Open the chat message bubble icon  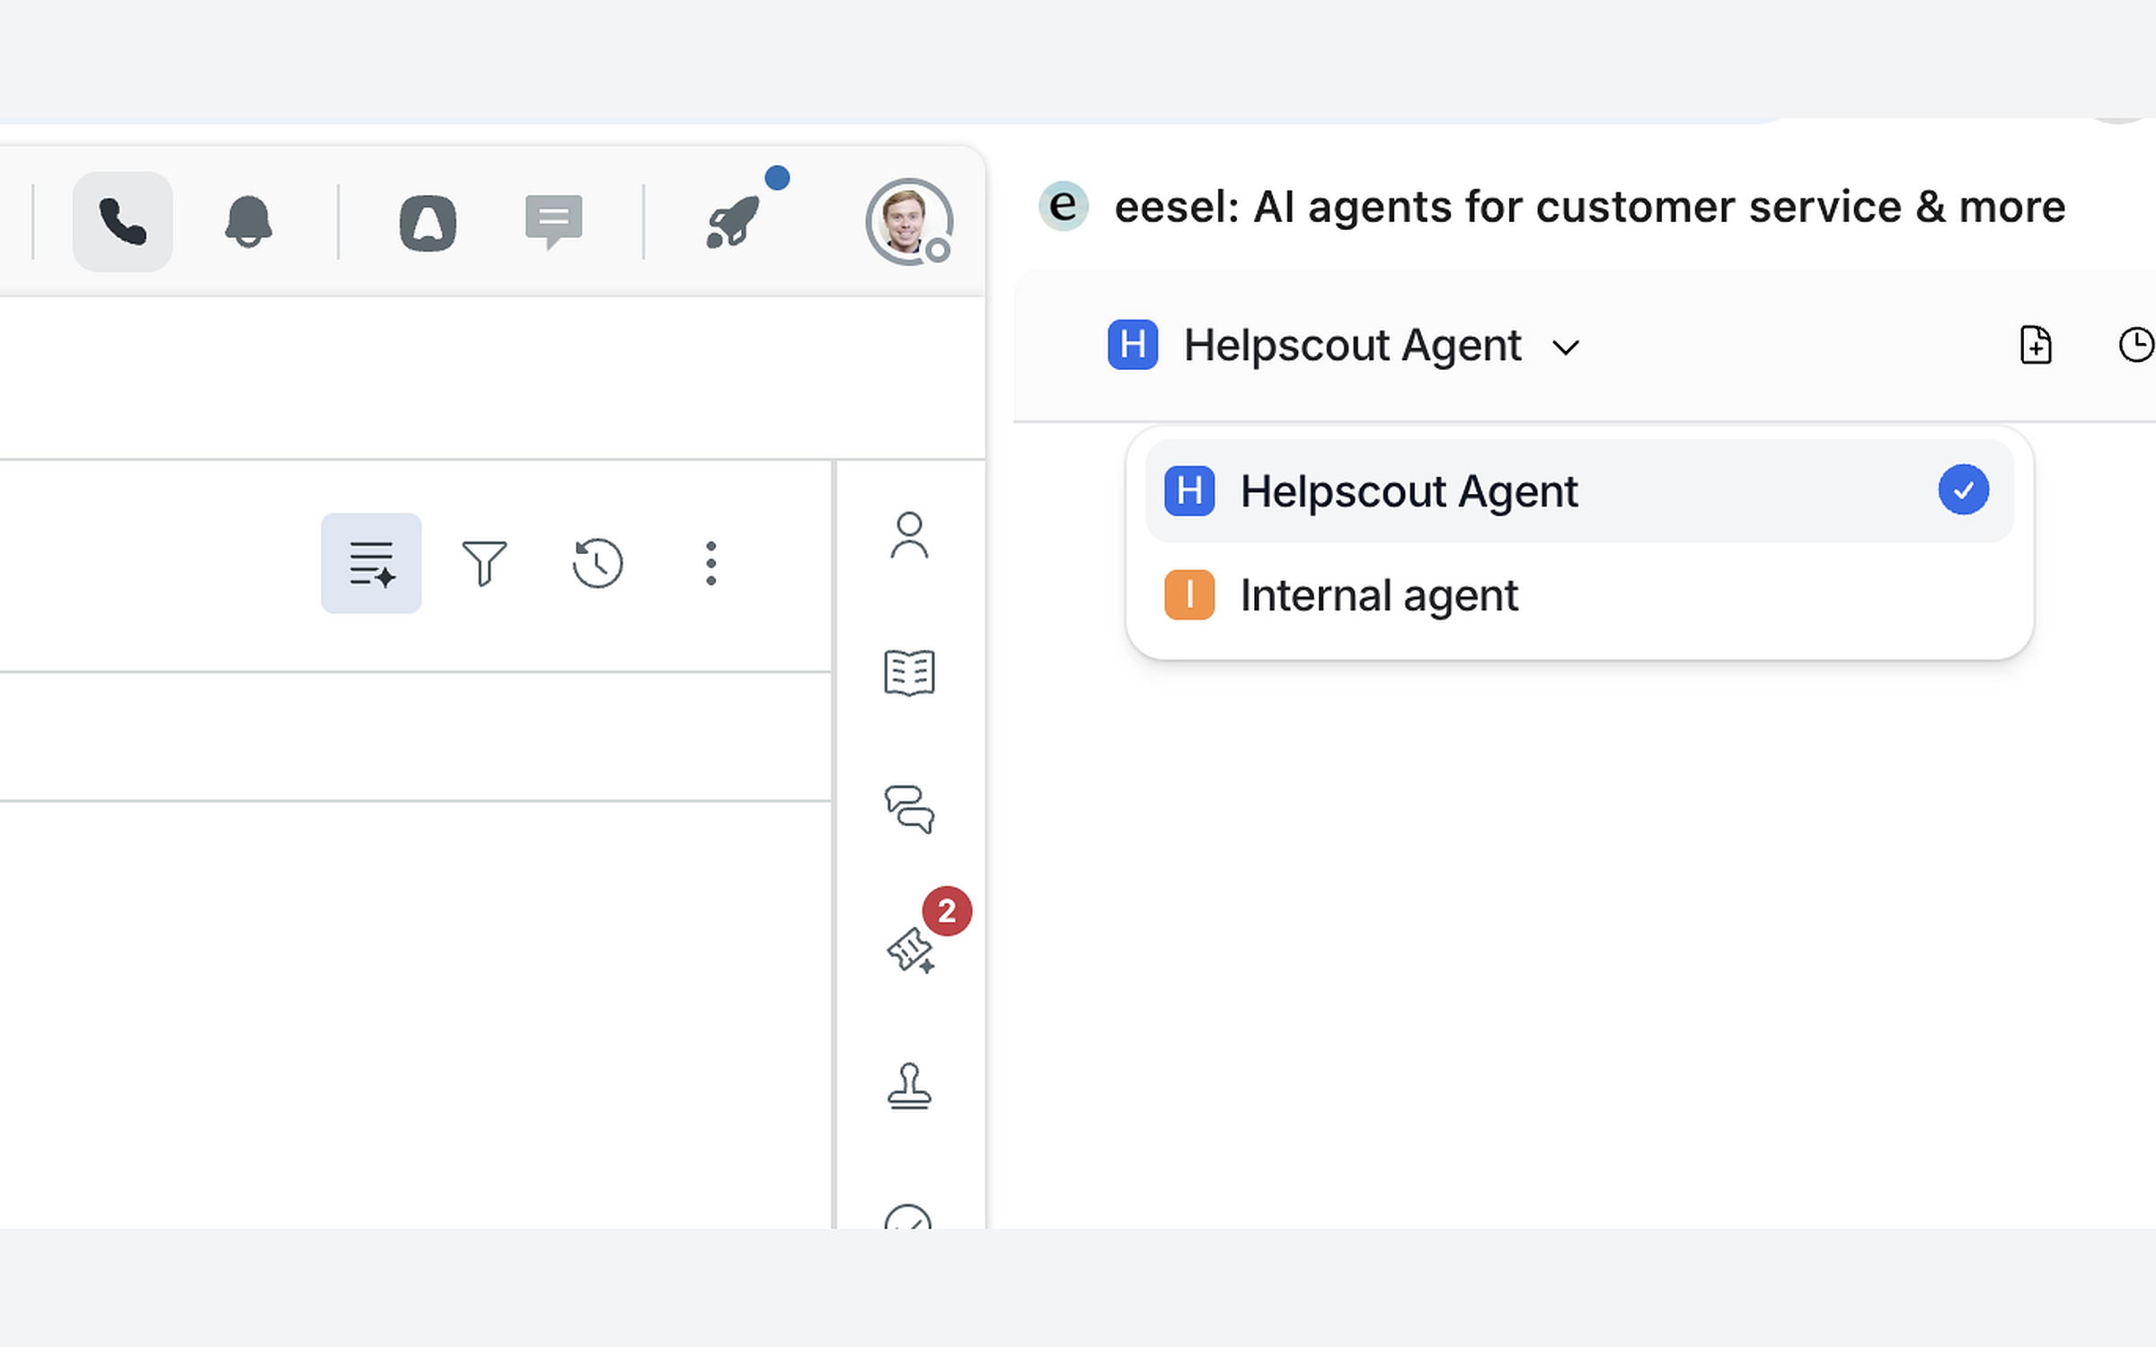553,222
